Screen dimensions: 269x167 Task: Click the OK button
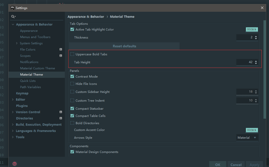[x=218, y=164]
